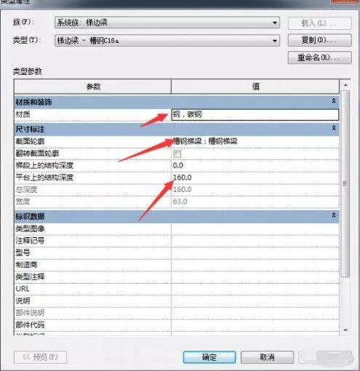
Task: Click the 总深度 parameter label
Action: coord(26,189)
